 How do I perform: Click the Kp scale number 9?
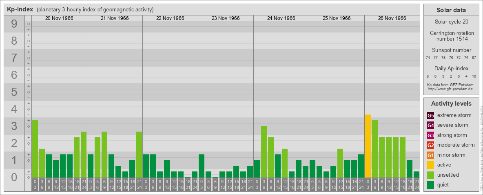point(14,24)
